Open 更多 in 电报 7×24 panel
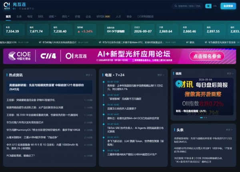Screen dimensions: 240x172 [x=161, y=75]
